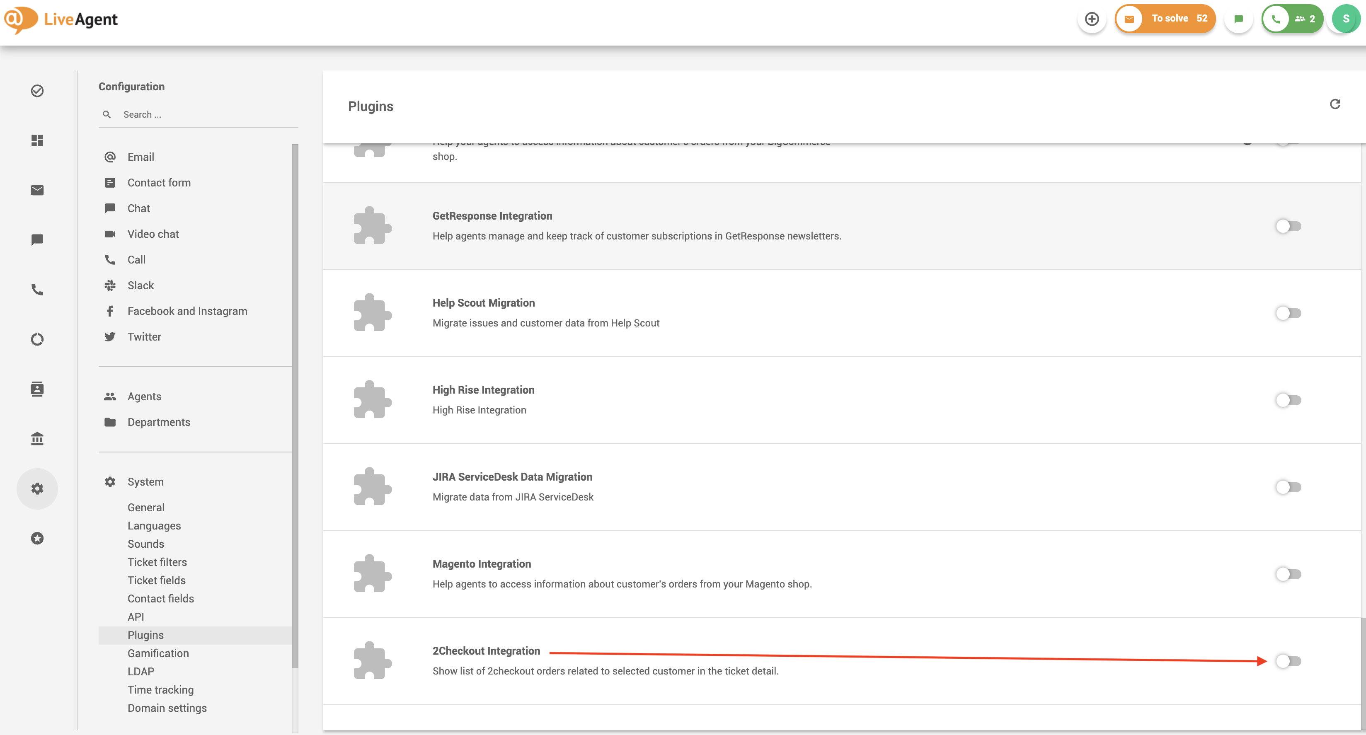Click the Help Scout Migration puzzle icon
This screenshot has height=735, width=1366.
(x=372, y=313)
